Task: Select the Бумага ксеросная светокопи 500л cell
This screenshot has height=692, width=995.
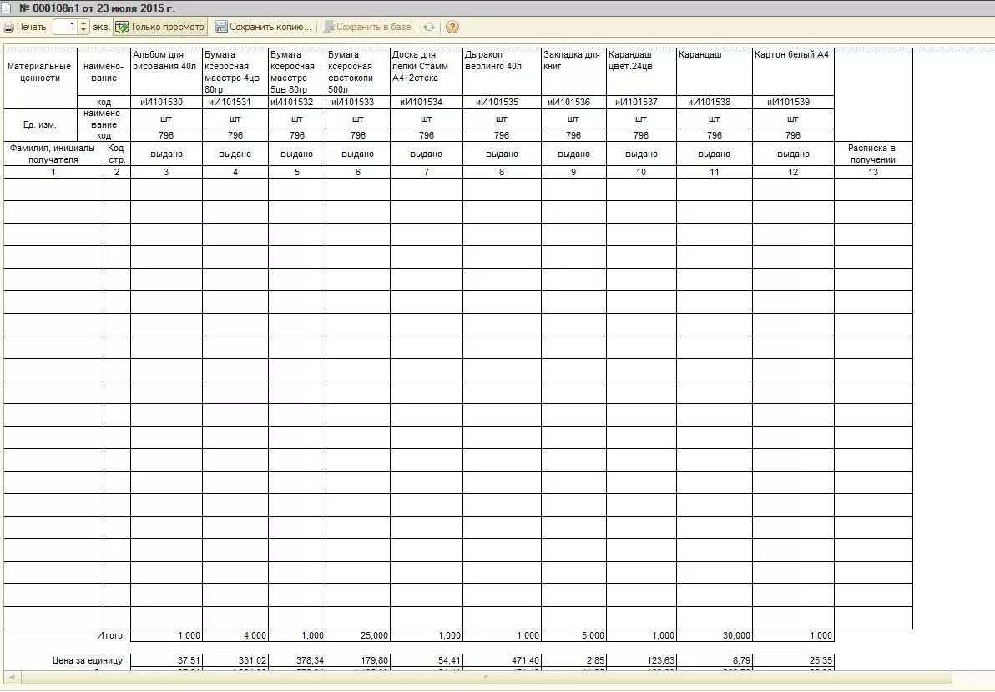Action: click(x=358, y=72)
